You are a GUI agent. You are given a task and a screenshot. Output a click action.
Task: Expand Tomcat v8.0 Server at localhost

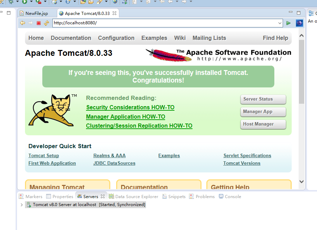pyautogui.click(x=22, y=205)
